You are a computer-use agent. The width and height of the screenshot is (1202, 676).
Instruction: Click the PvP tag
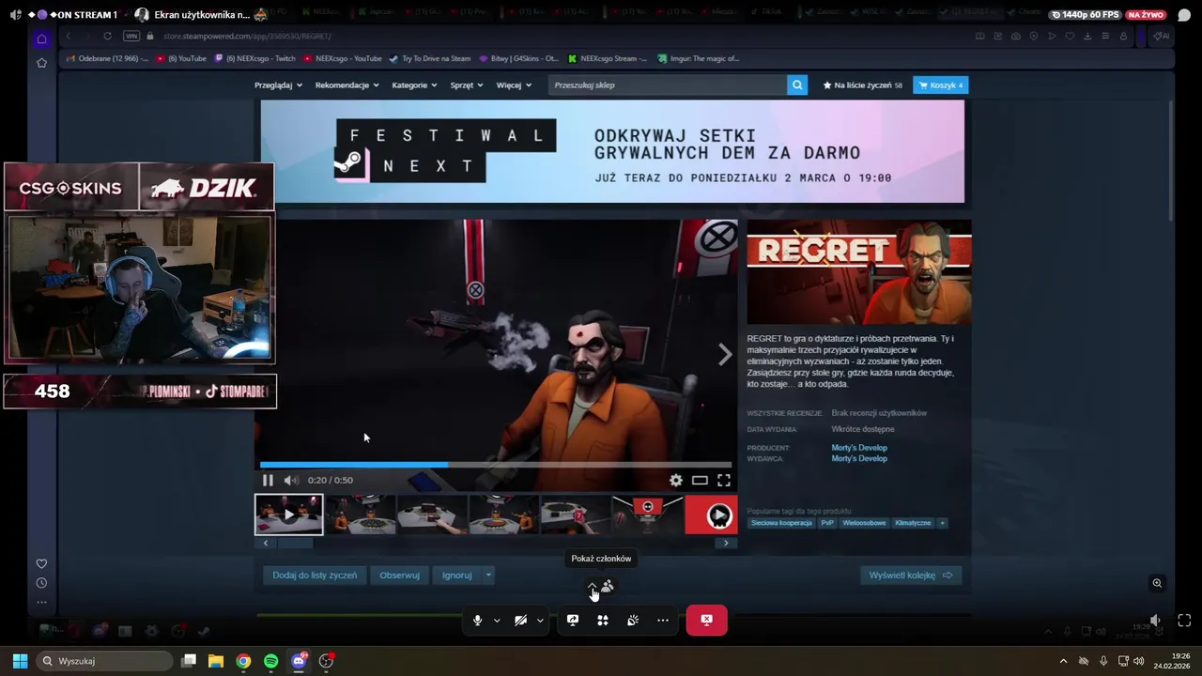coord(827,523)
